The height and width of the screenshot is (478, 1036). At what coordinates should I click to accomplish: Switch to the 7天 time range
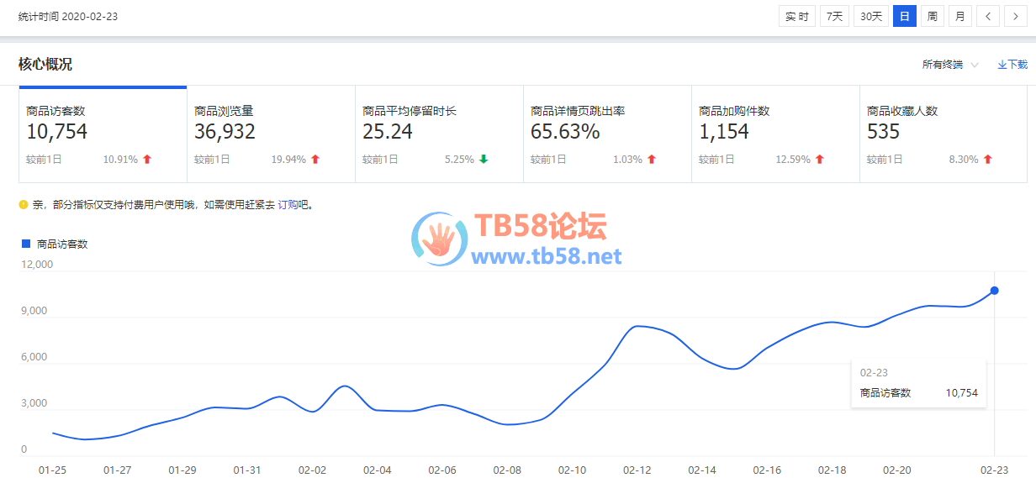834,16
